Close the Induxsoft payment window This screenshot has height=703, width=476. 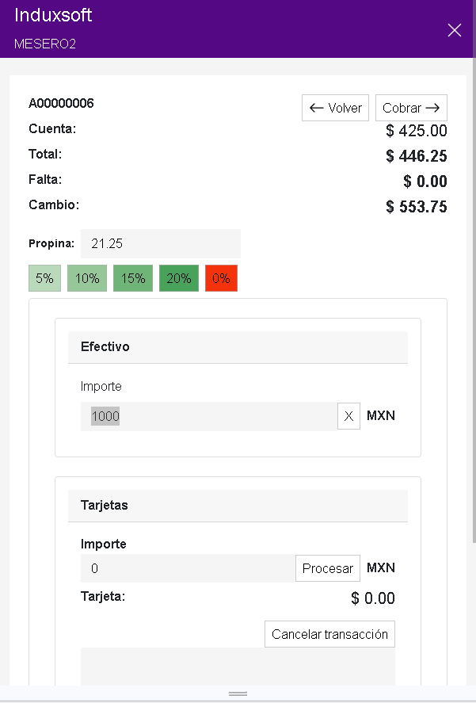coord(454,30)
